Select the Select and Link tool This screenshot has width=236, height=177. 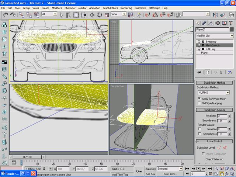[21, 15]
